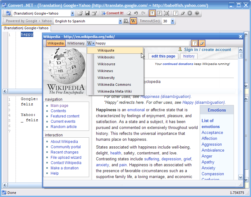Click the input pane horizontal scroll left arrow
Viewport: 251px width, 197px height.
point(5,91)
